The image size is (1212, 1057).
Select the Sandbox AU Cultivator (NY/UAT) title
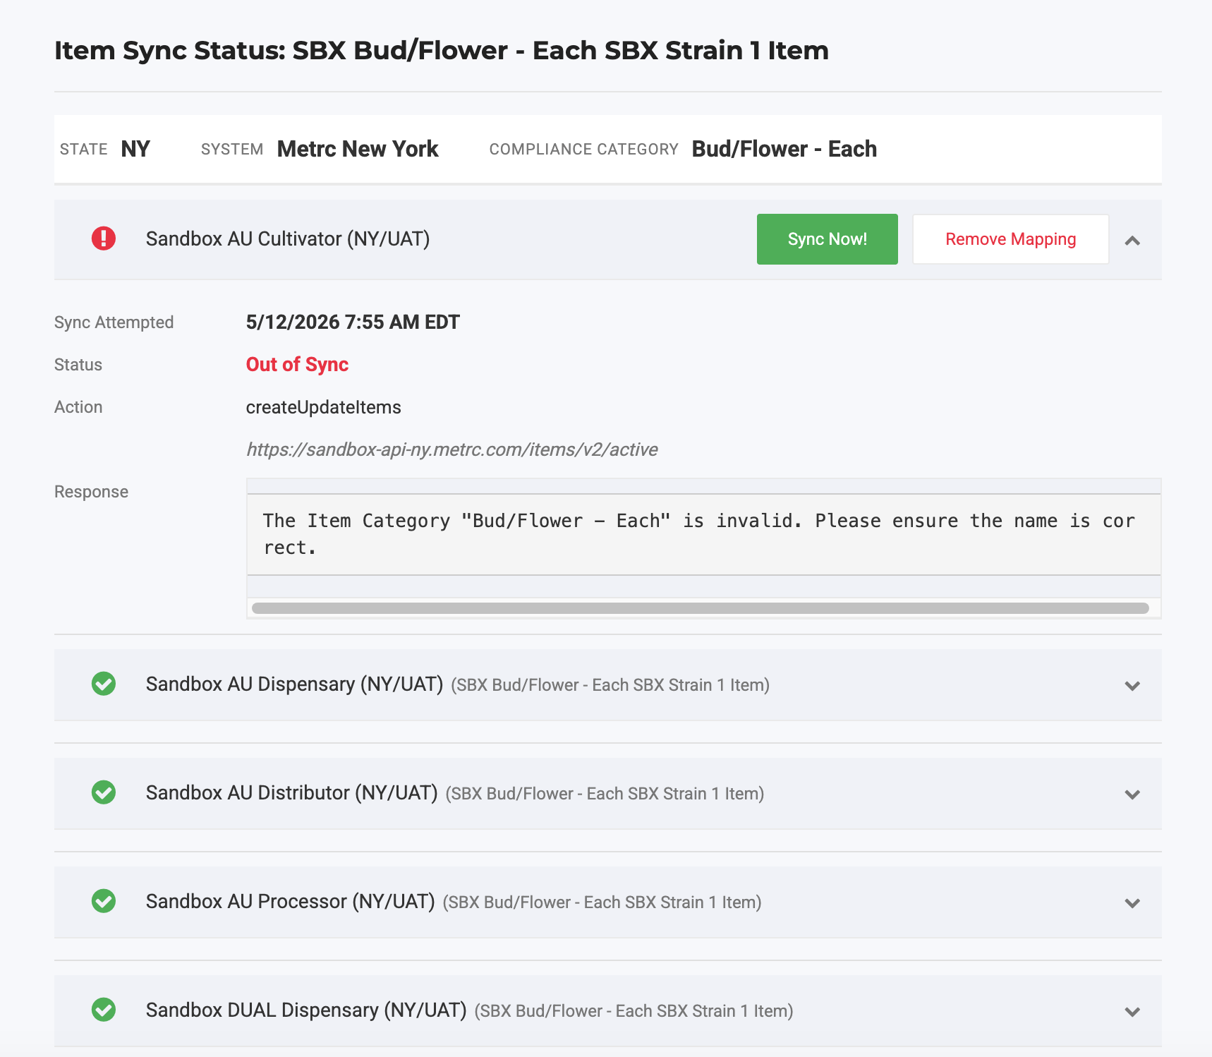point(288,238)
